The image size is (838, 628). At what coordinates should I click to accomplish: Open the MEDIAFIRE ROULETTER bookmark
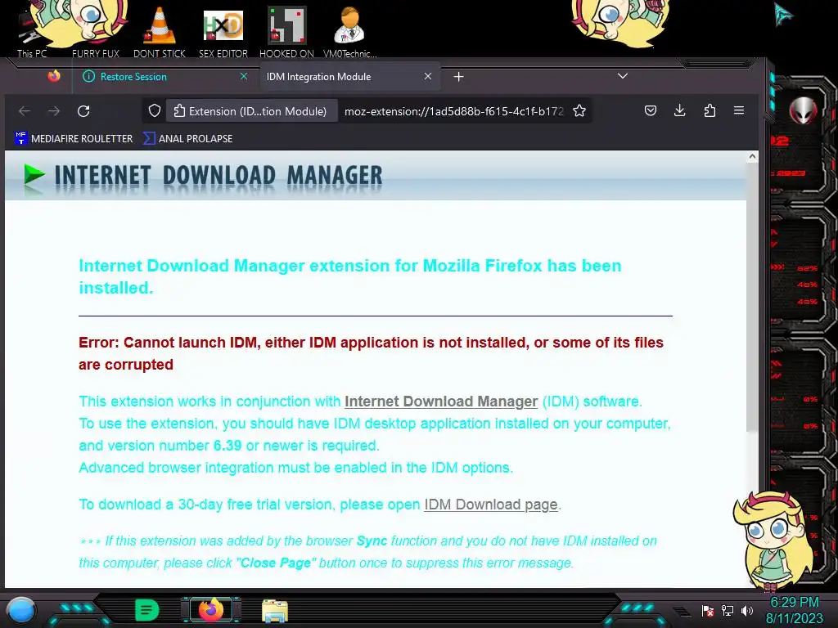click(x=74, y=138)
